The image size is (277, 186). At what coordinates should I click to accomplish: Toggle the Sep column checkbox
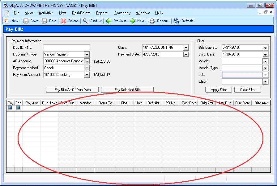coord(18,108)
